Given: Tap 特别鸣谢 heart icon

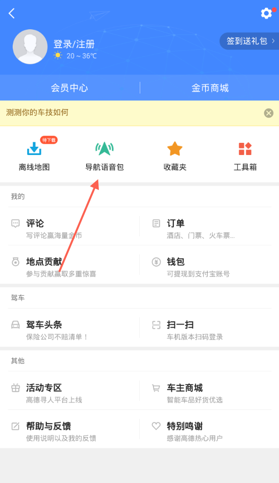Looking at the screenshot, I should 156,426.
